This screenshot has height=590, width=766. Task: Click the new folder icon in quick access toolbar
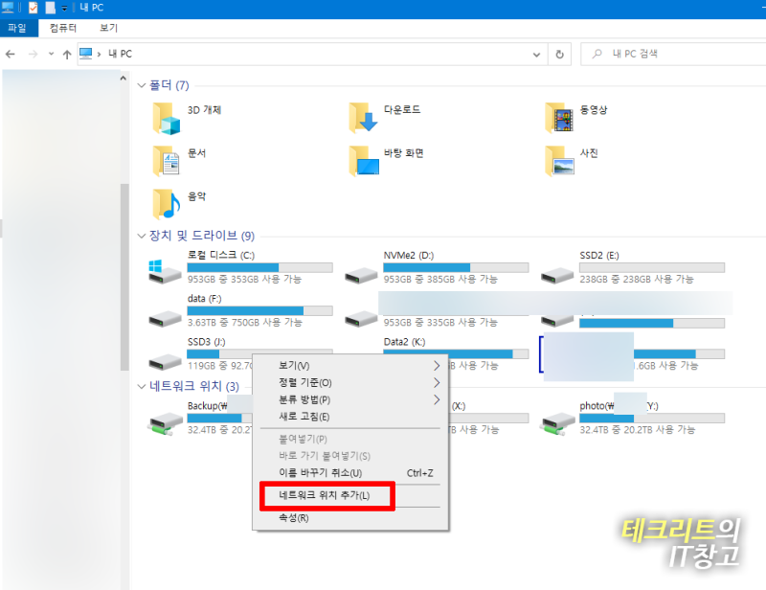pyautogui.click(x=51, y=8)
